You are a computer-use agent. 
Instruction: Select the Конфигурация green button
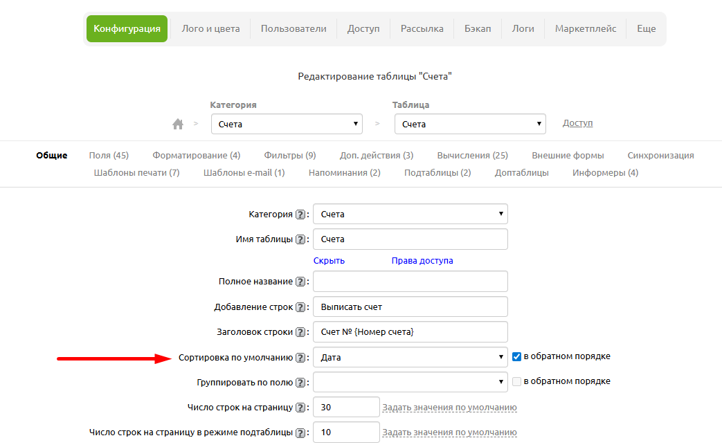point(127,29)
